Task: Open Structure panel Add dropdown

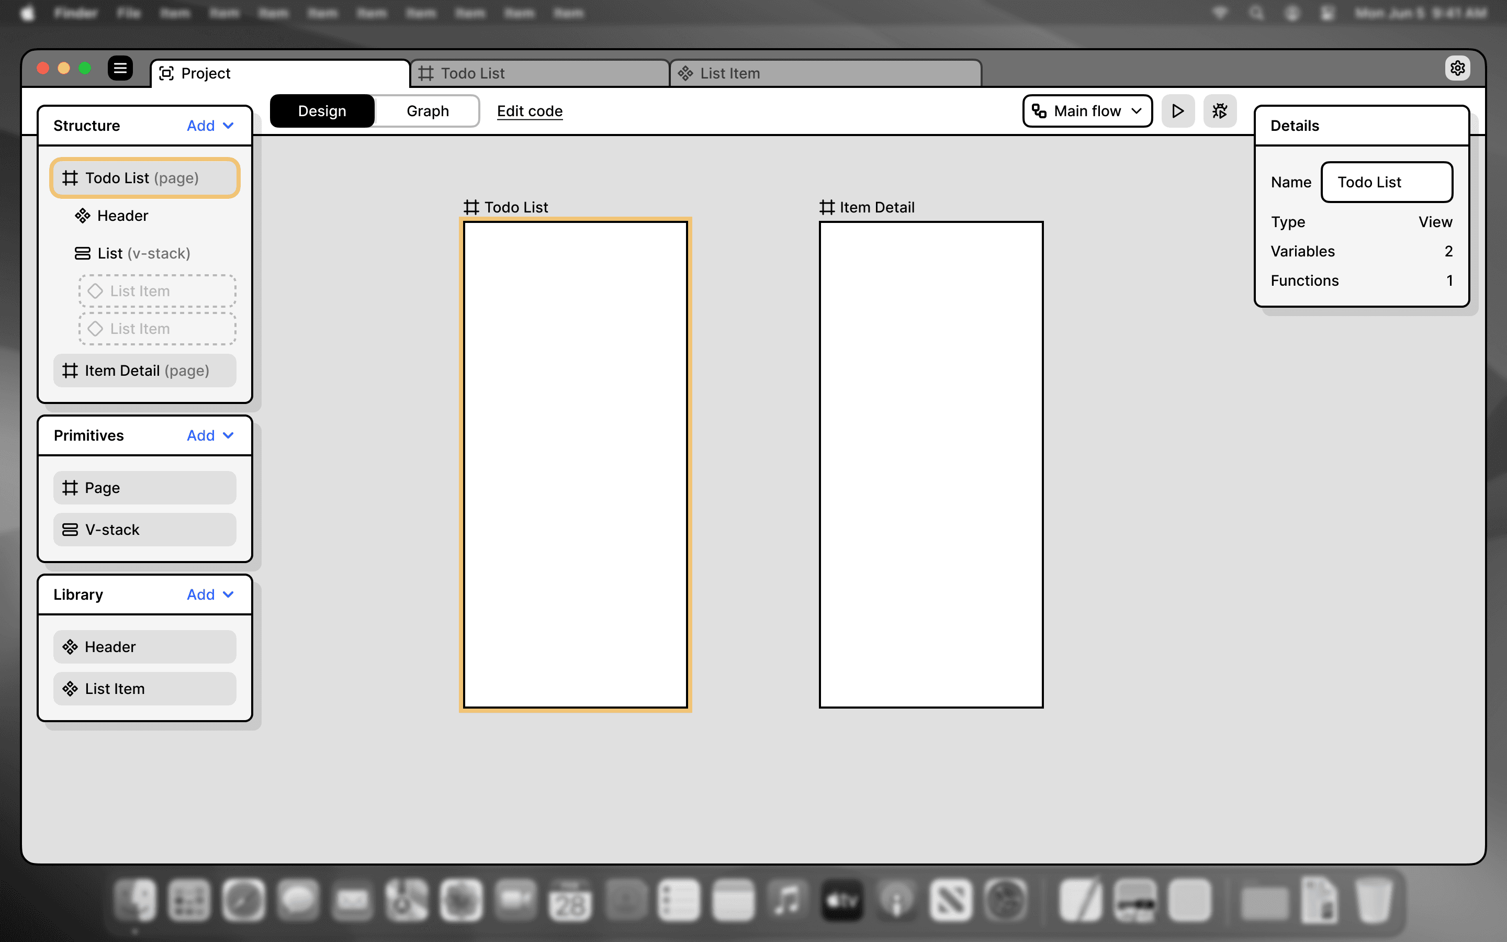Action: point(210,126)
